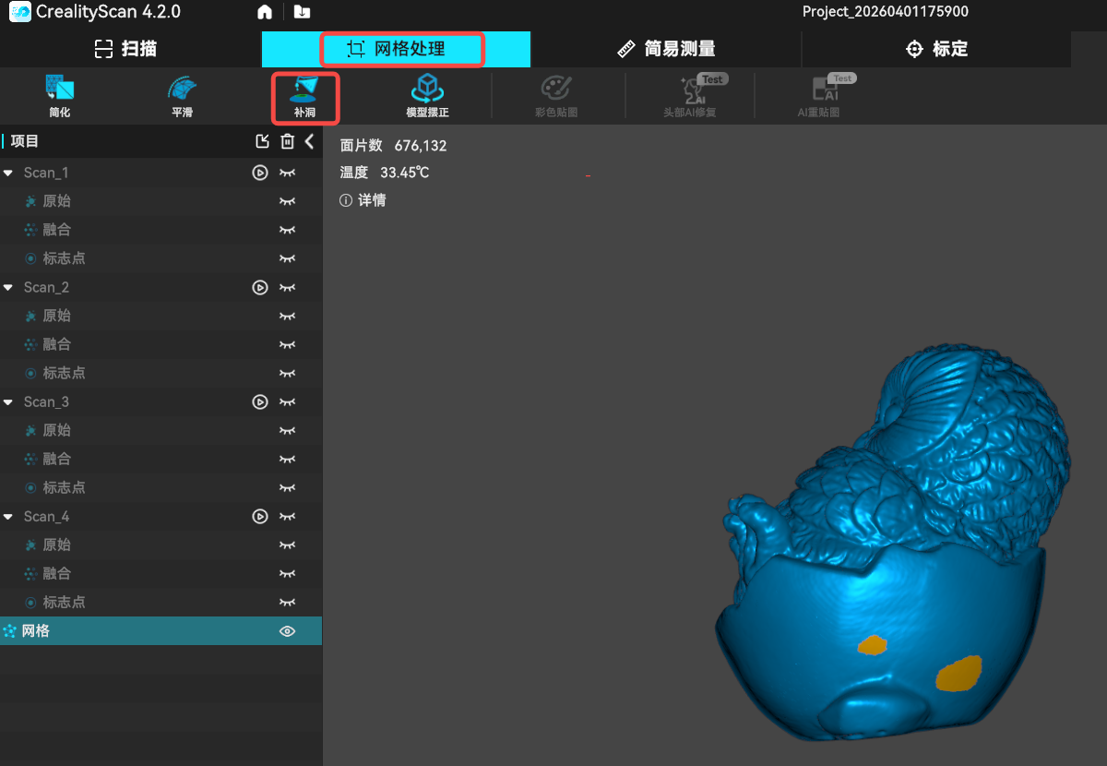Click the home icon in title bar

click(x=265, y=12)
